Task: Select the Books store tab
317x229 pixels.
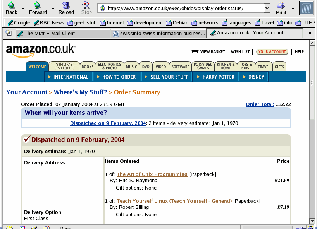Action: tap(88, 67)
